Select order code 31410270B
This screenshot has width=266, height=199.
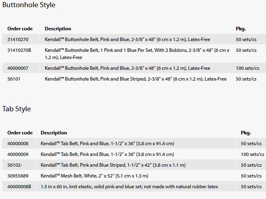(x=20, y=51)
